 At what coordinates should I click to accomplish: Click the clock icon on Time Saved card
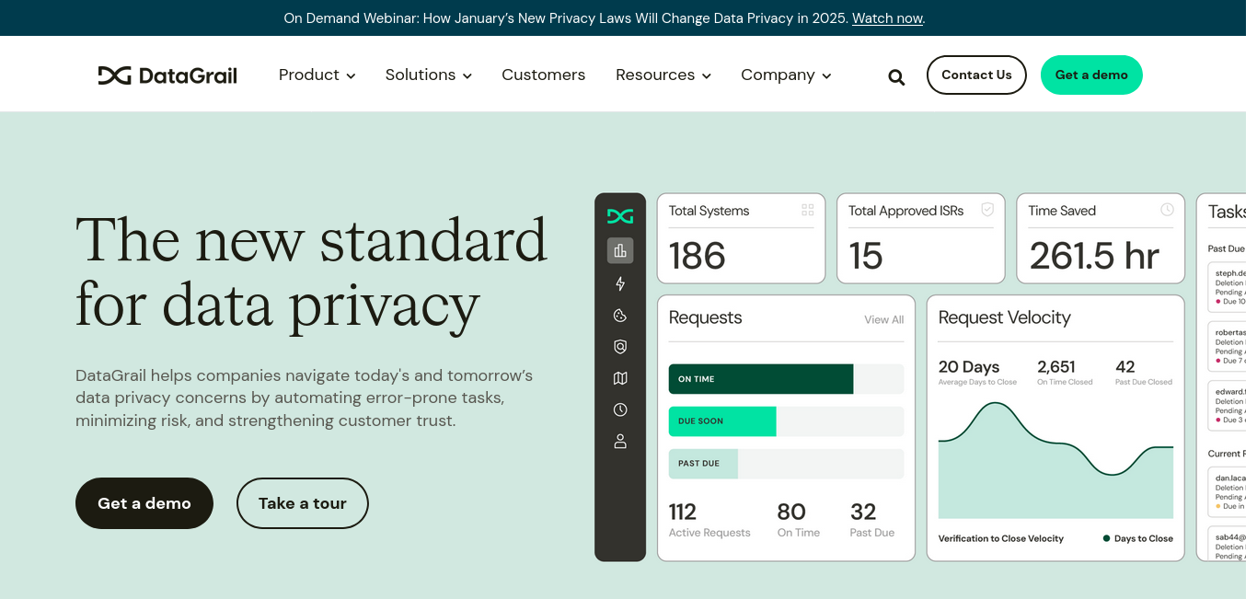(x=1167, y=210)
